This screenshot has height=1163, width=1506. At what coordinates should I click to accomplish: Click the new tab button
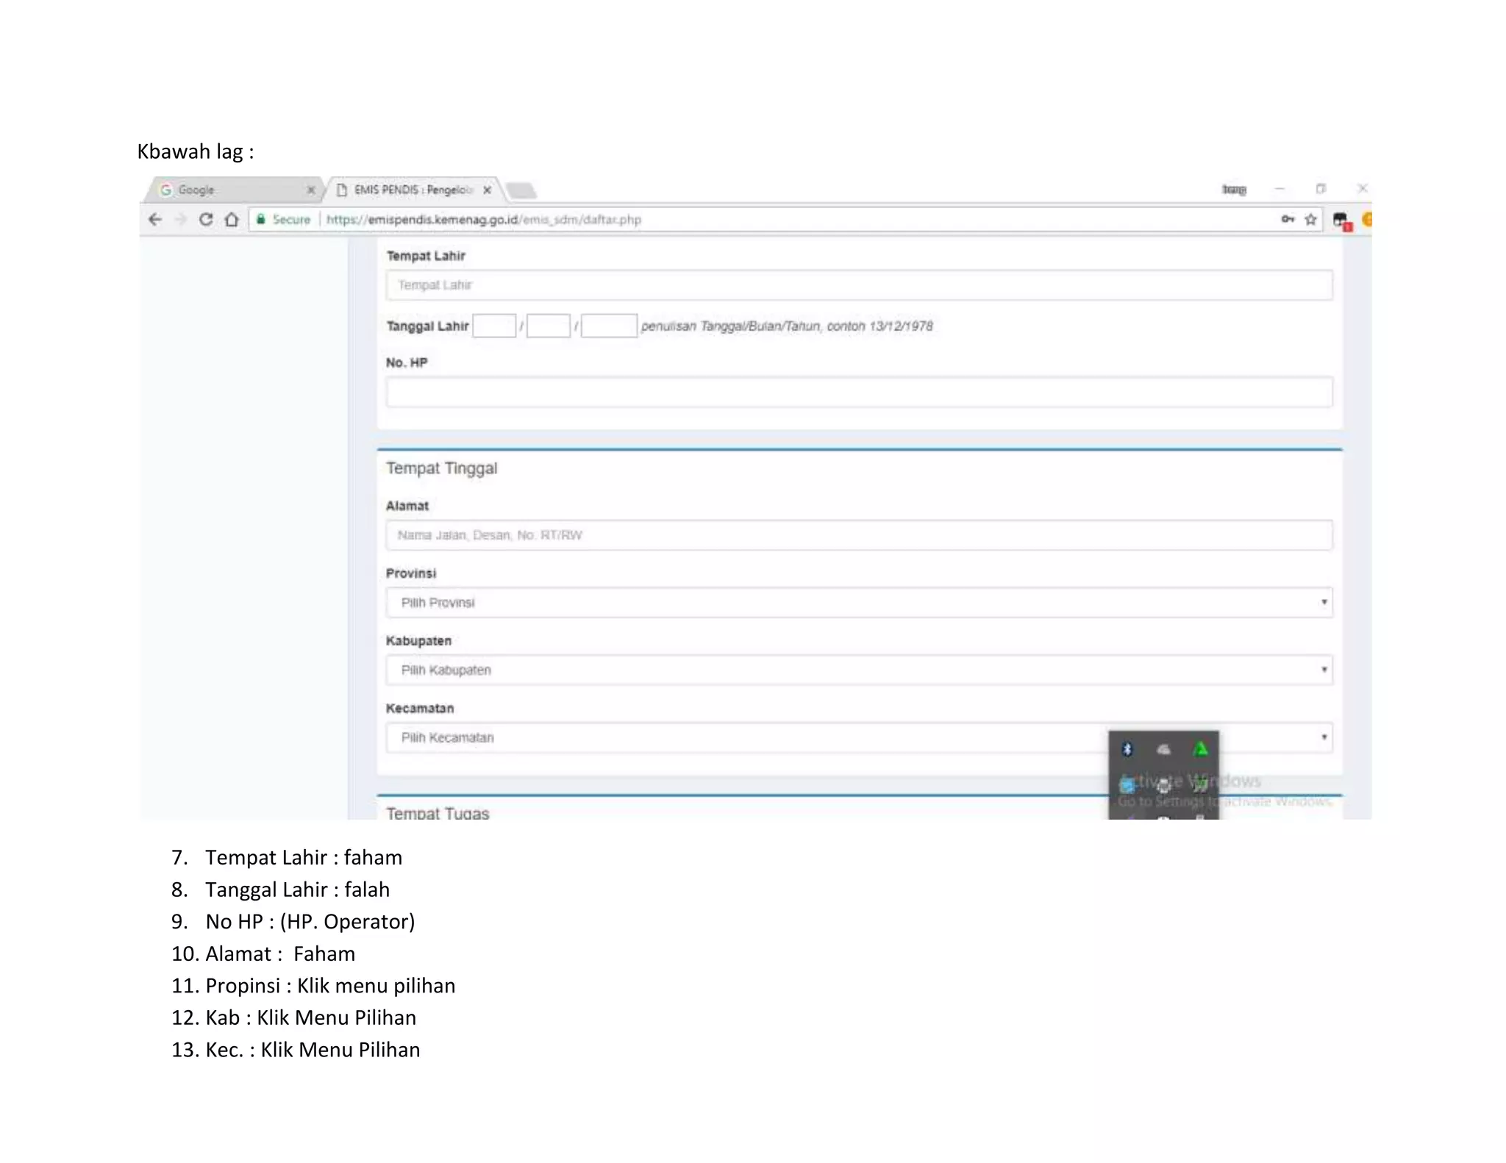pyautogui.click(x=522, y=191)
